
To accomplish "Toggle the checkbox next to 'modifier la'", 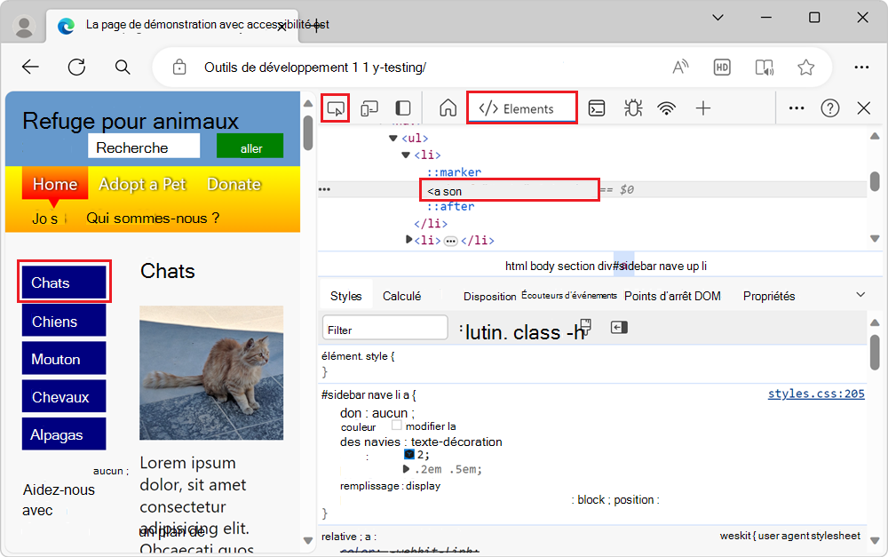I will (396, 425).
